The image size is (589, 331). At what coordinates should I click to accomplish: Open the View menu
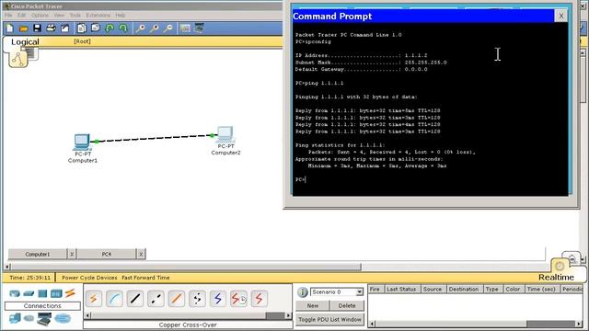point(59,15)
